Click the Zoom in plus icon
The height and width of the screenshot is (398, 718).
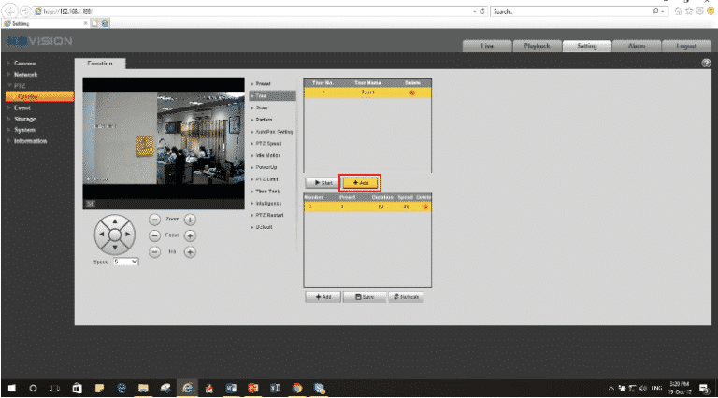tap(190, 219)
